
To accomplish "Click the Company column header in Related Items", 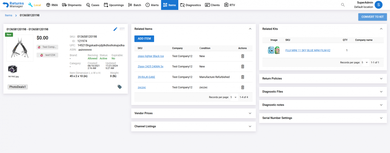I will pyautogui.click(x=177, y=48).
